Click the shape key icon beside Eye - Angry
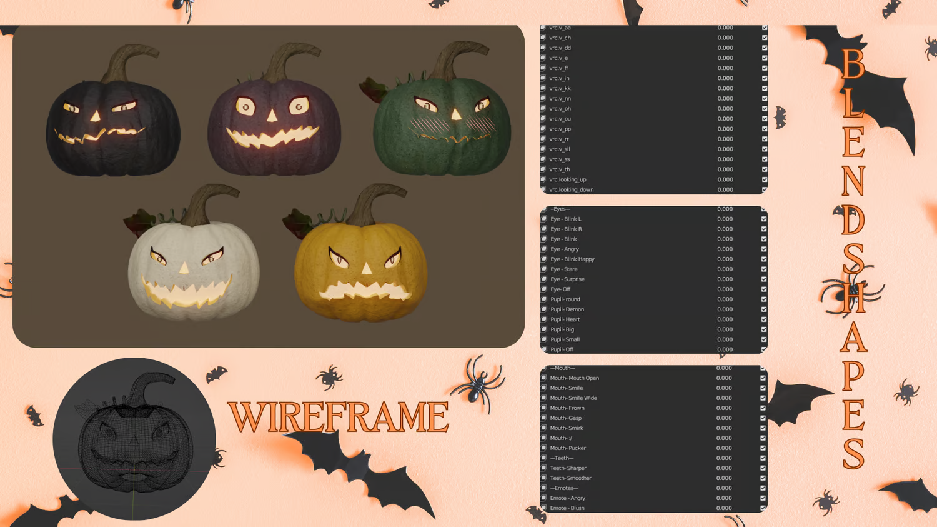The width and height of the screenshot is (937, 527). (544, 249)
